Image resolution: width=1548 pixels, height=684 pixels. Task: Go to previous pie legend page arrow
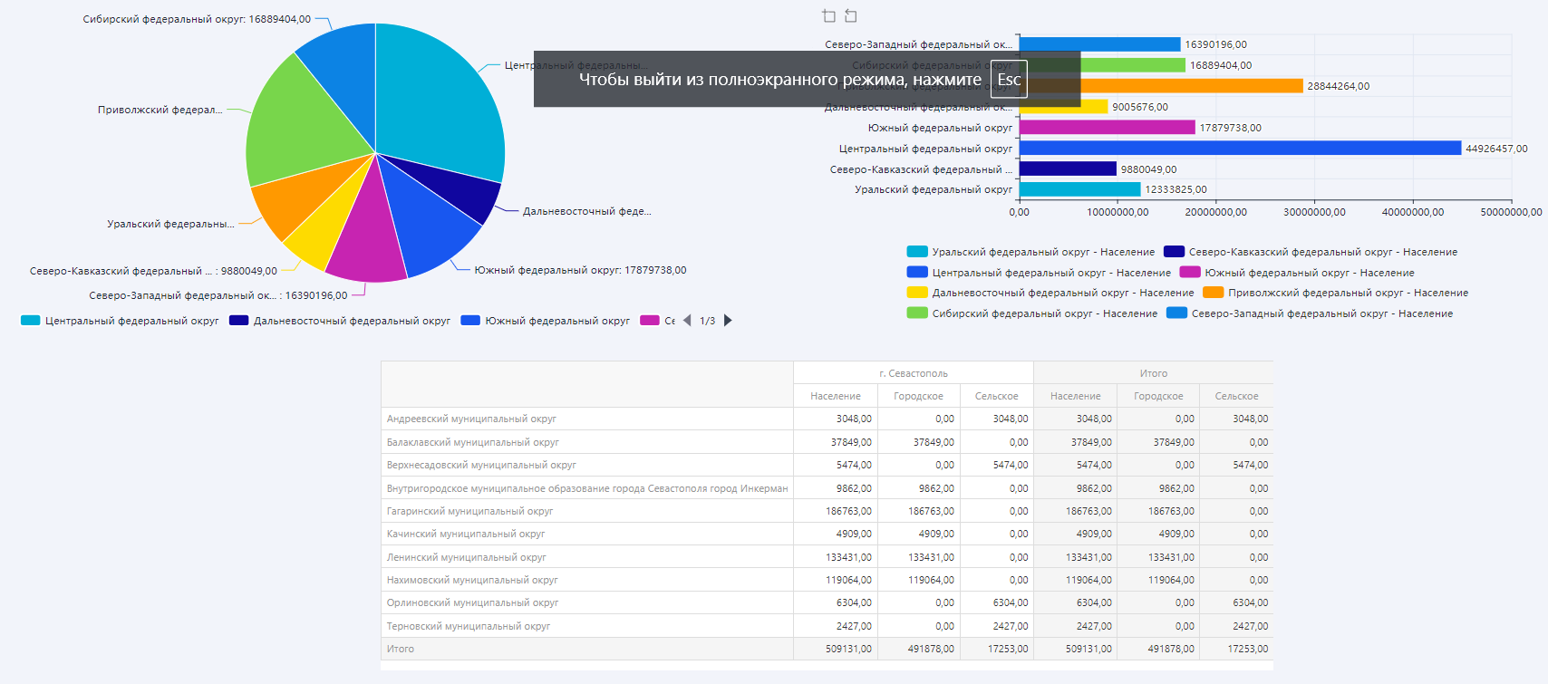tap(687, 321)
